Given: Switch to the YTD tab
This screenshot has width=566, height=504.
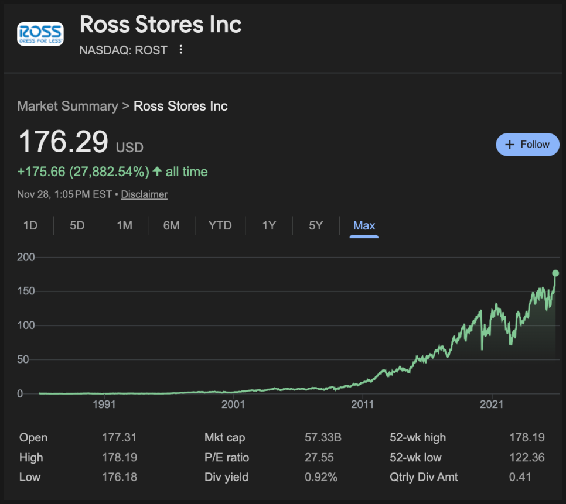Looking at the screenshot, I should coord(220,225).
